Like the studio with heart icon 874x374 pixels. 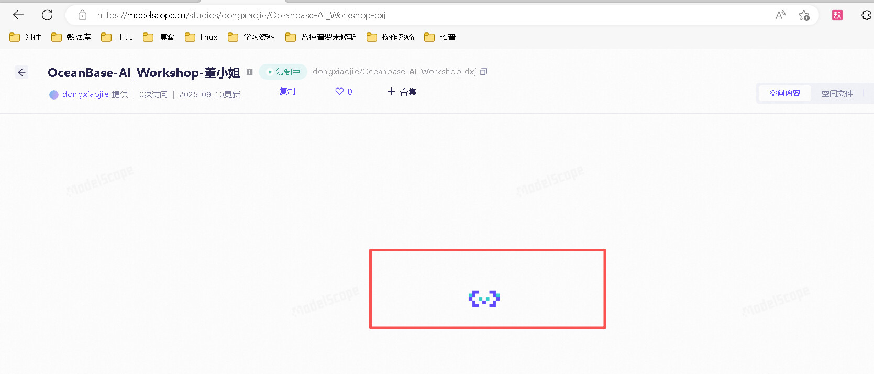coord(339,92)
